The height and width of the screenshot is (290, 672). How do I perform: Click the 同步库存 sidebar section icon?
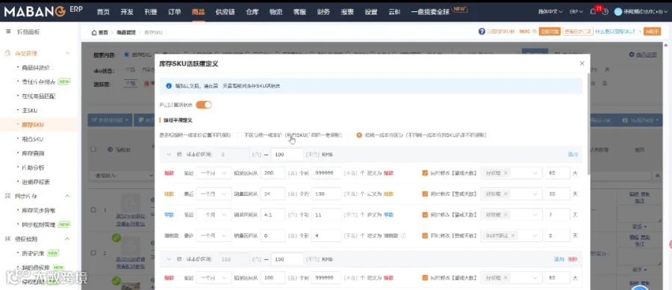7,196
